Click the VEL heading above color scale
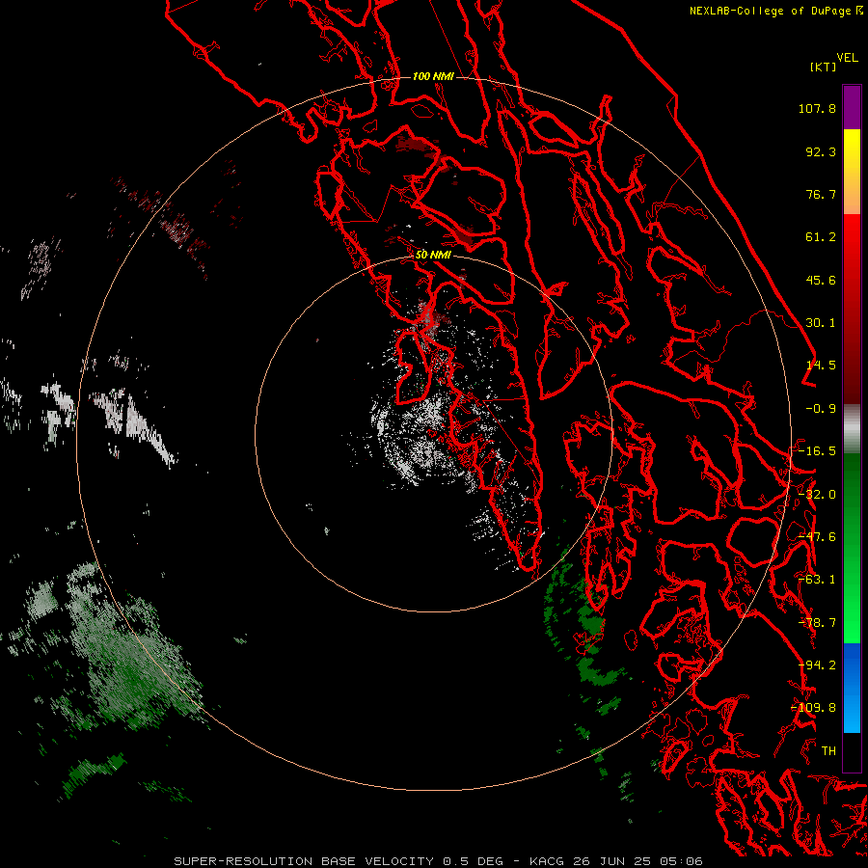This screenshot has width=868, height=868. click(x=847, y=58)
